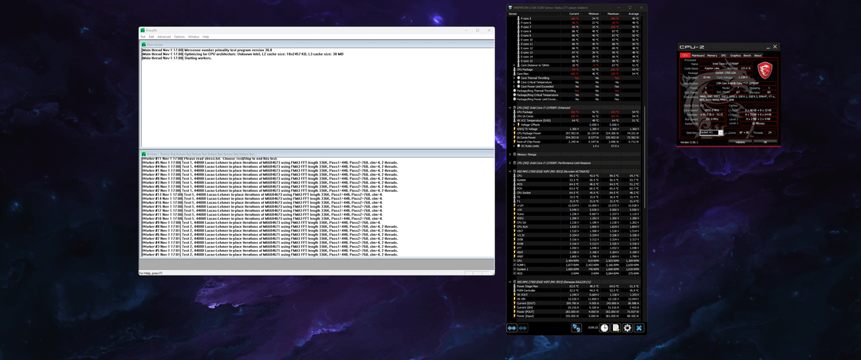Open the Advanced menu in Prime95
Image resolution: width=861 pixels, height=360 pixels.
[x=164, y=37]
